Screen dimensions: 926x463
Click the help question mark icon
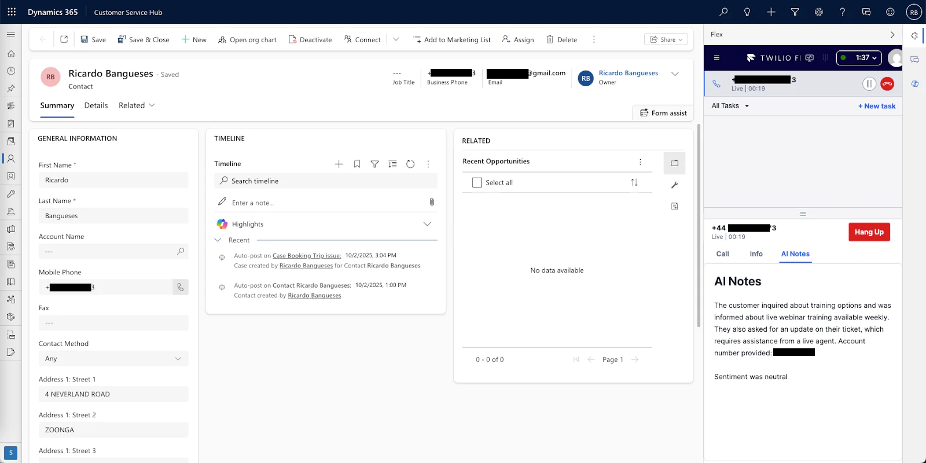pos(842,12)
